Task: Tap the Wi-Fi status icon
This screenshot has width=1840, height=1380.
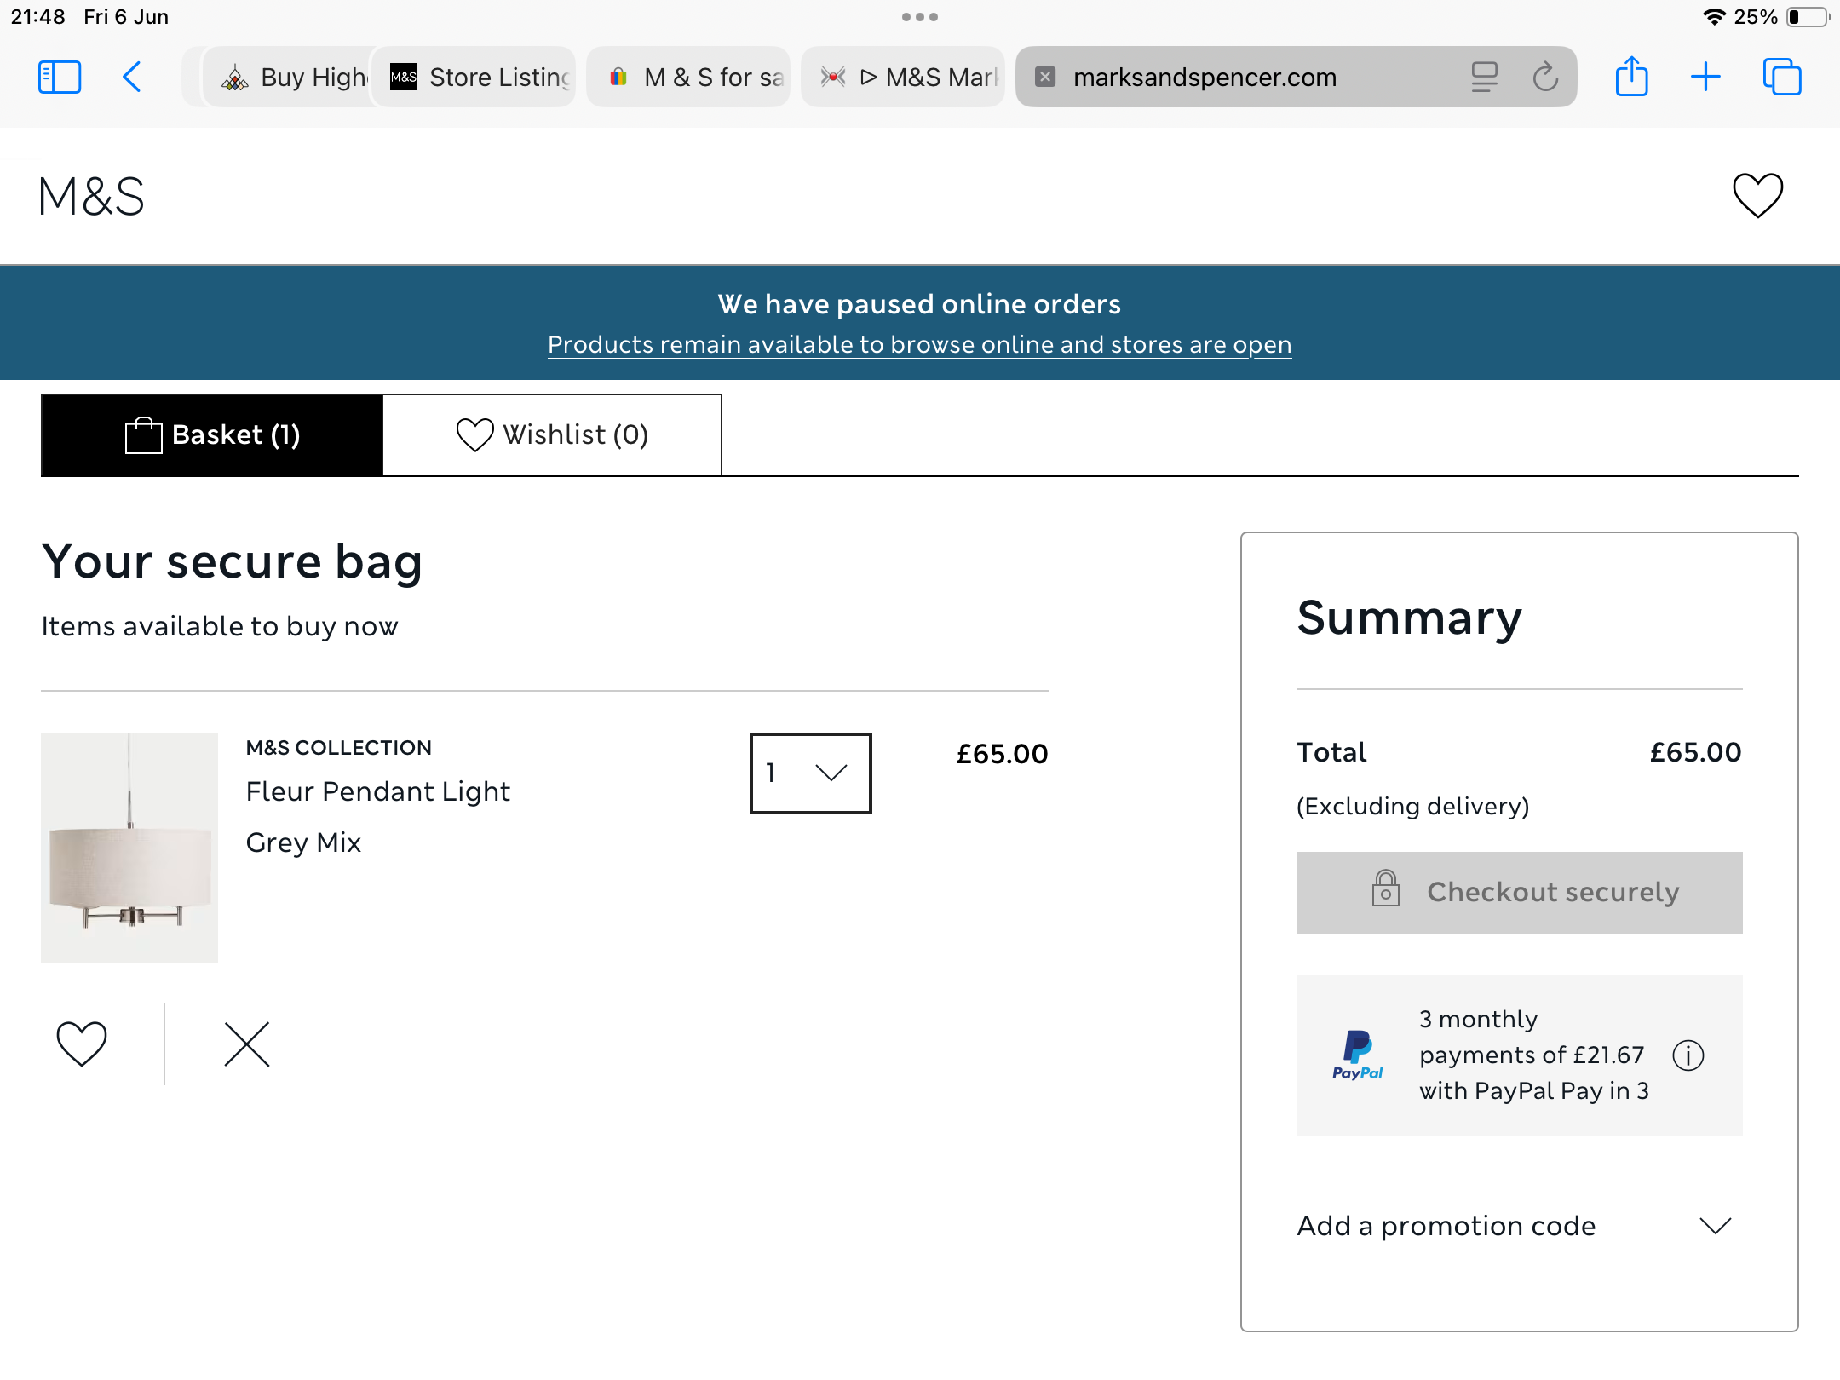Action: (x=1714, y=17)
